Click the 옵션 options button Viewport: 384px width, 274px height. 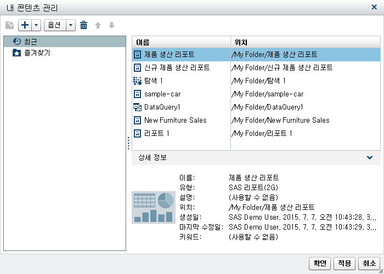click(55, 25)
